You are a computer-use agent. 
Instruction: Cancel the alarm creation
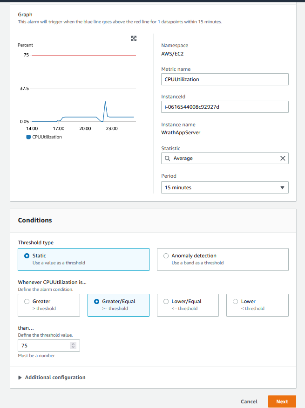click(x=249, y=401)
